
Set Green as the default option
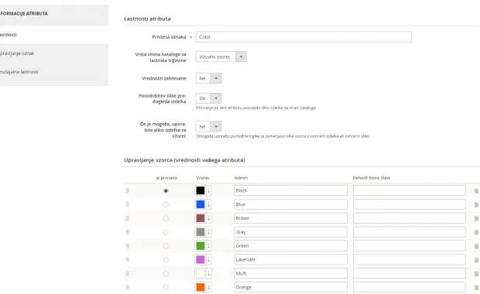pyautogui.click(x=166, y=246)
